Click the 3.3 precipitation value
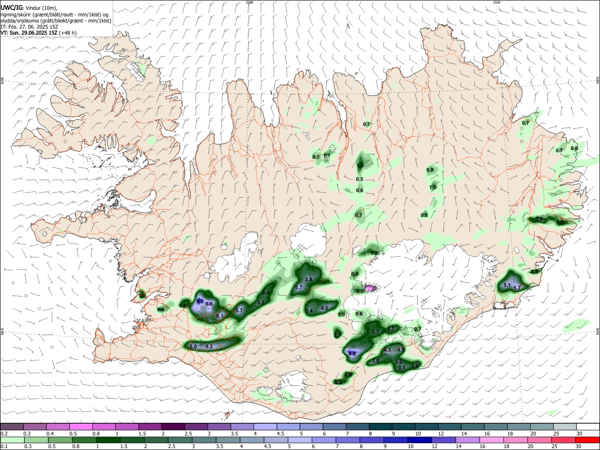Screen dimensions: 600x450 (x=261, y=302)
